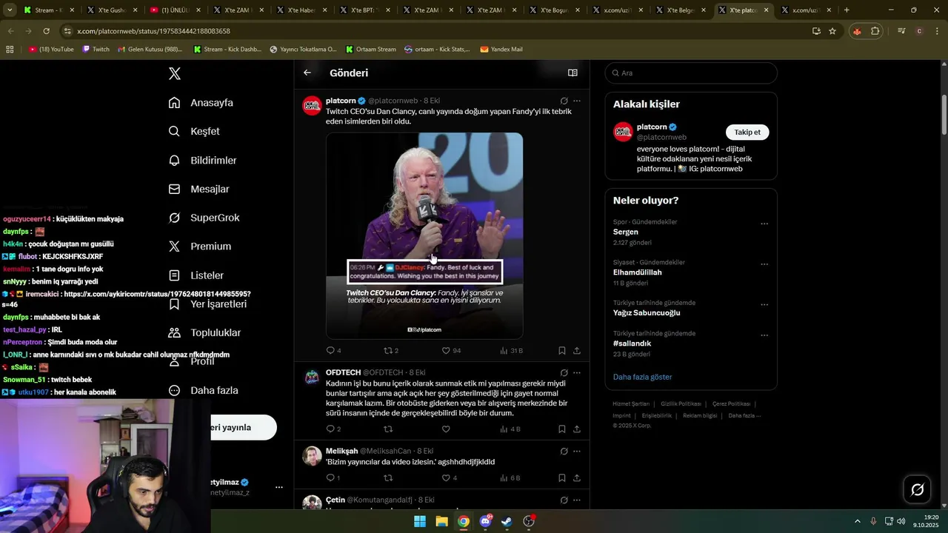Open SuperGrok from sidebar
948x533 pixels.
coord(204,218)
